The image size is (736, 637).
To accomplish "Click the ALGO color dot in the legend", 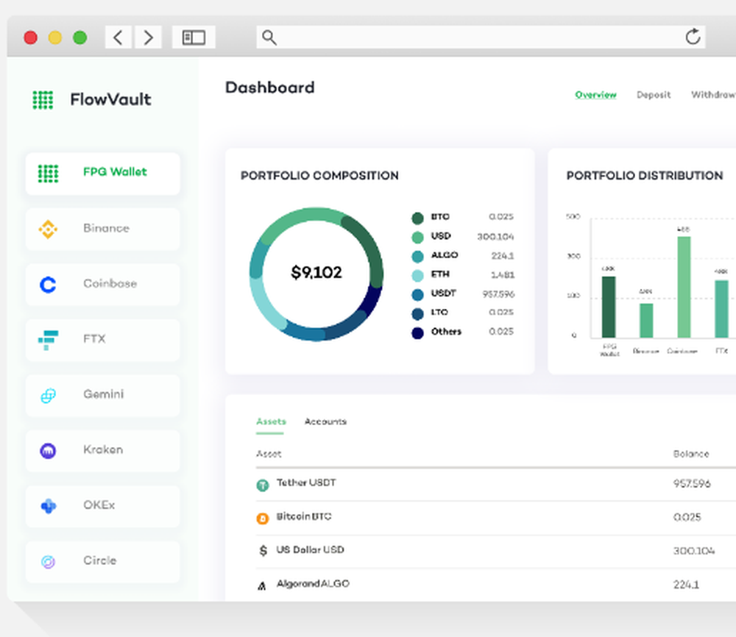I will (x=417, y=257).
